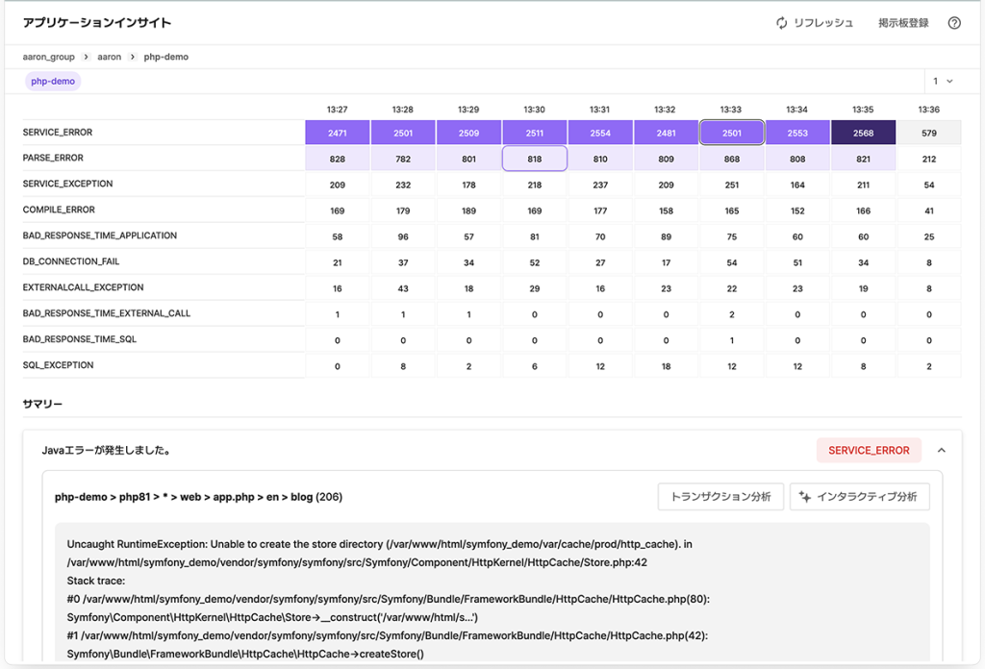Collapse the SERVICE_ERROR summary panel chevron
Screen dimensions: 985x669
click(941, 450)
